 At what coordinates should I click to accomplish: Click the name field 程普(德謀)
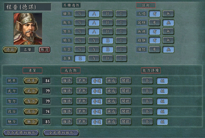pyautogui.click(x=28, y=7)
